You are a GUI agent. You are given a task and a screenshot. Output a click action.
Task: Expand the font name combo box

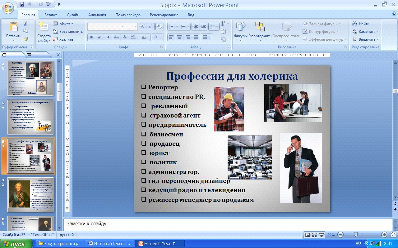point(123,27)
